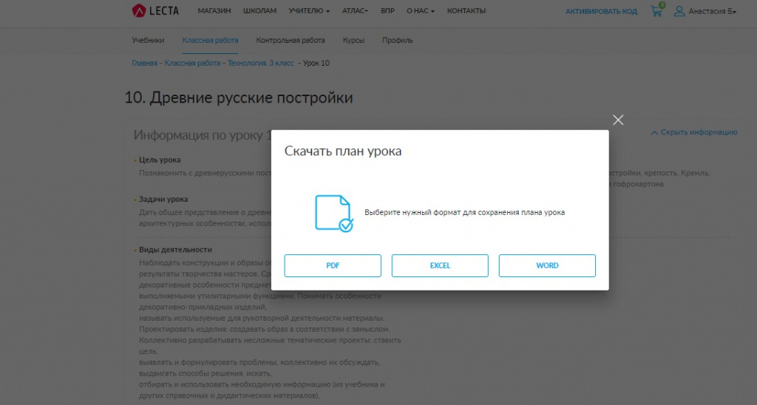Viewport: 757px width, 405px height.
Task: Switch to the Контрольная работа tab
Action: point(291,41)
